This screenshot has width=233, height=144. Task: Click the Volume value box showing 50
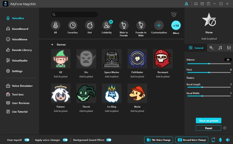point(228,60)
